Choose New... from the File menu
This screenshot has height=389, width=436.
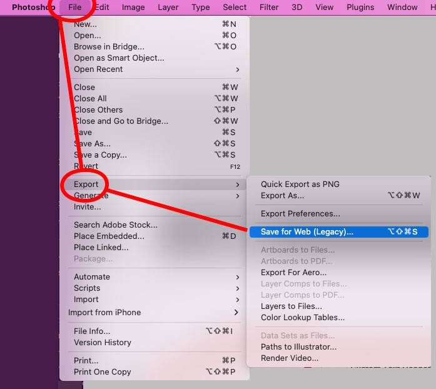[x=155, y=24]
